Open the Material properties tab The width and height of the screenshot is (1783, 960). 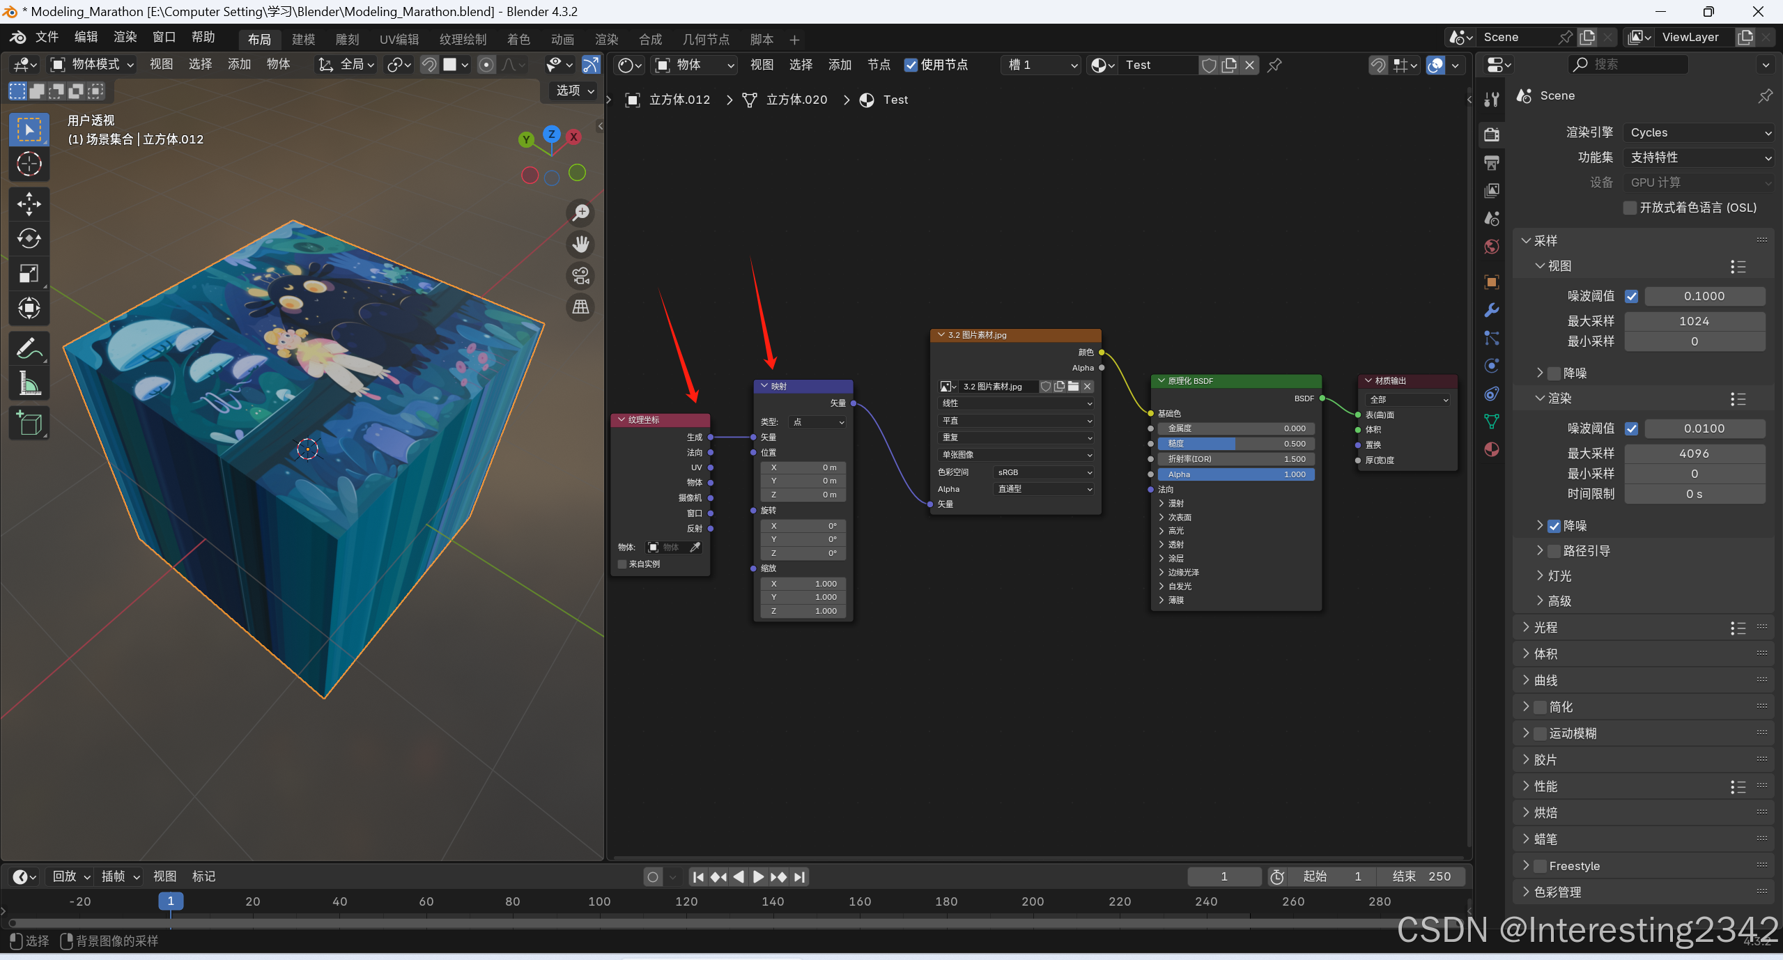(x=1492, y=449)
